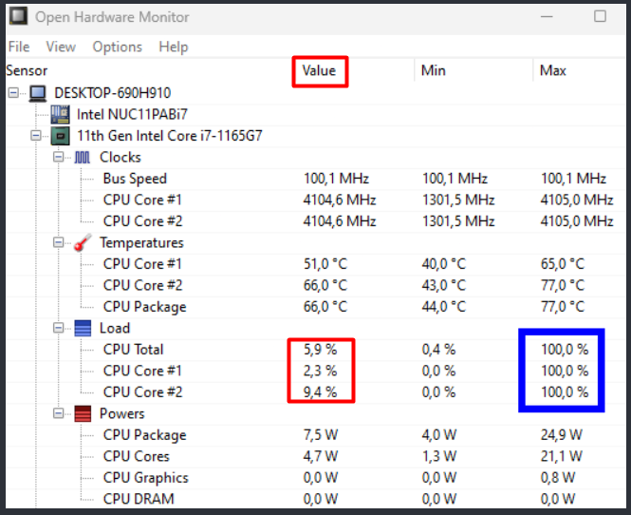Collapse the Clocks section
631x515 pixels.
pos(58,157)
